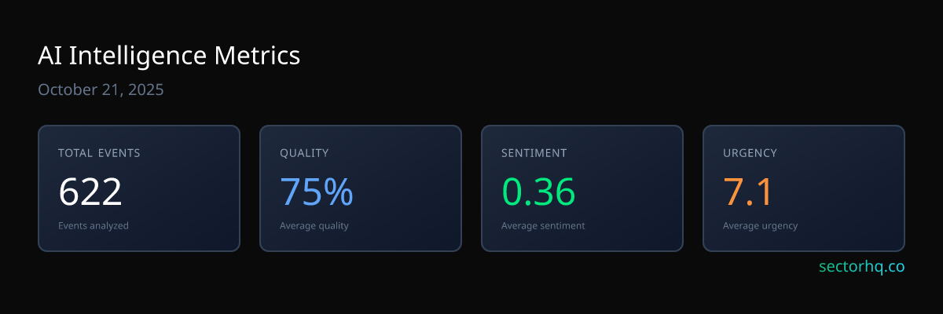943x314 pixels.
Task: Click the TOTAL EVENTS card label
Action: [99, 153]
